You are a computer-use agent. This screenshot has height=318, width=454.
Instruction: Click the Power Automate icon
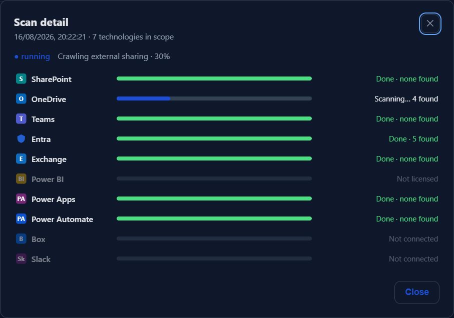pos(21,218)
